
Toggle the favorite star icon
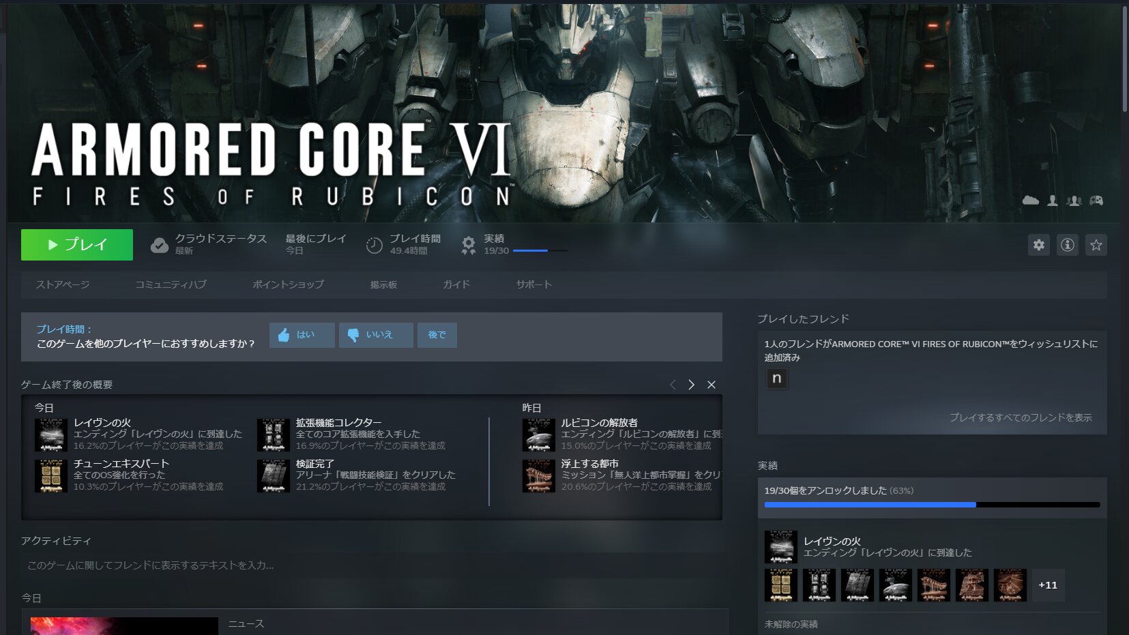pos(1096,245)
